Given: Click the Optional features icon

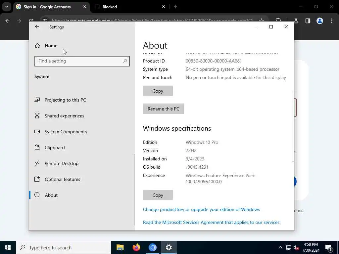Looking at the screenshot, I should pyautogui.click(x=37, y=179).
